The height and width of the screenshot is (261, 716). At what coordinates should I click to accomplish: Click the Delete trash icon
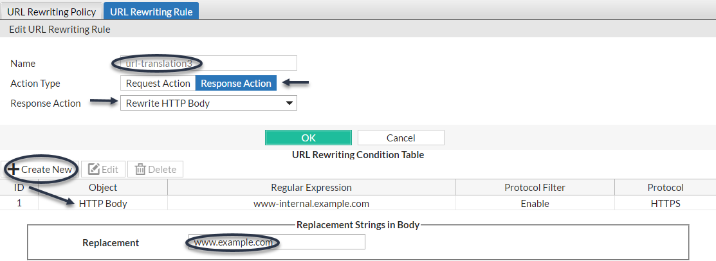pyautogui.click(x=140, y=170)
